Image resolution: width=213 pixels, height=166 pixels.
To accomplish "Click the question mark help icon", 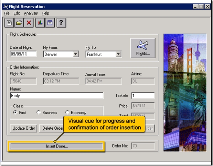I will tap(61, 23).
